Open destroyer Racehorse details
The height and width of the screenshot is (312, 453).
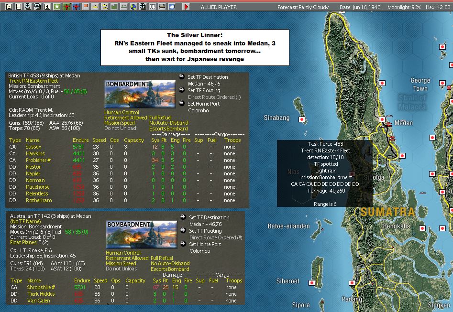tap(38, 187)
